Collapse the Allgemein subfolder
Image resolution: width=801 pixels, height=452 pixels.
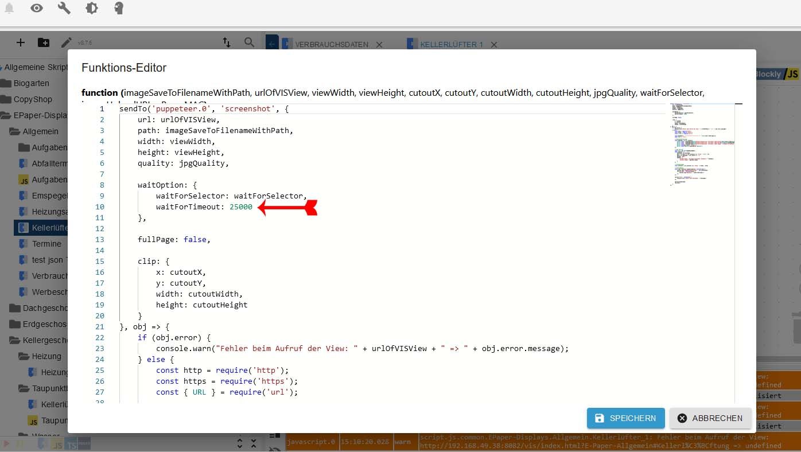pyautogui.click(x=14, y=131)
